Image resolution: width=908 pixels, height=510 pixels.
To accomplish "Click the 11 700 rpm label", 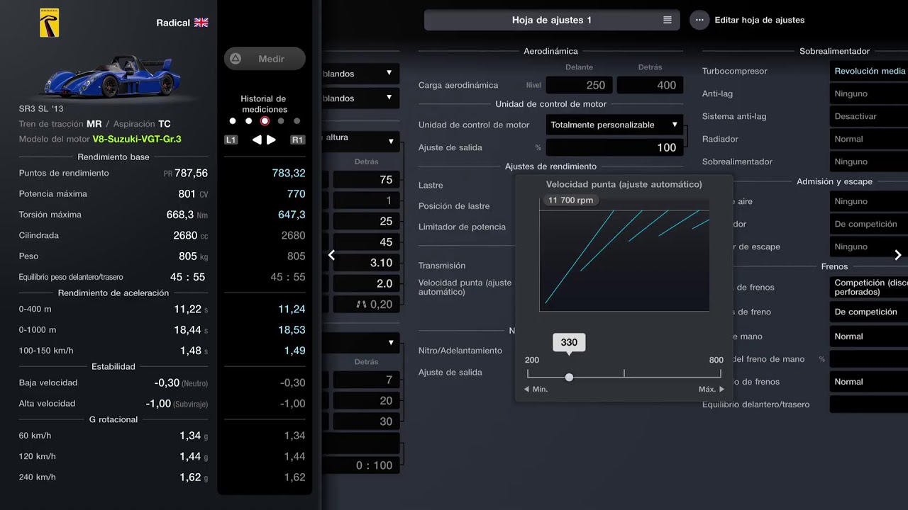I will coord(570,200).
